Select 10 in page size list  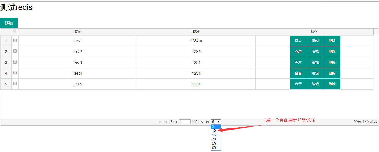click(x=216, y=131)
